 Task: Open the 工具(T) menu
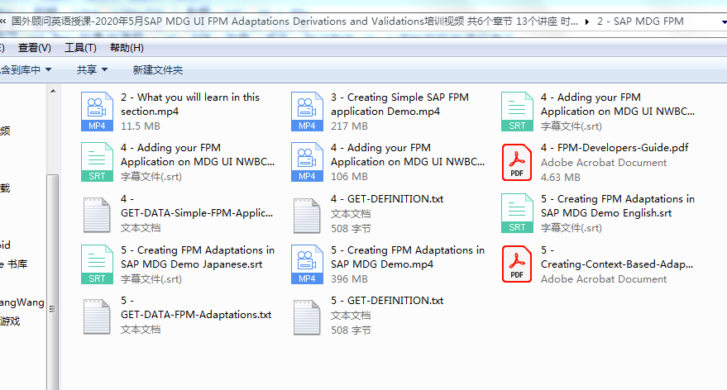tap(80, 48)
